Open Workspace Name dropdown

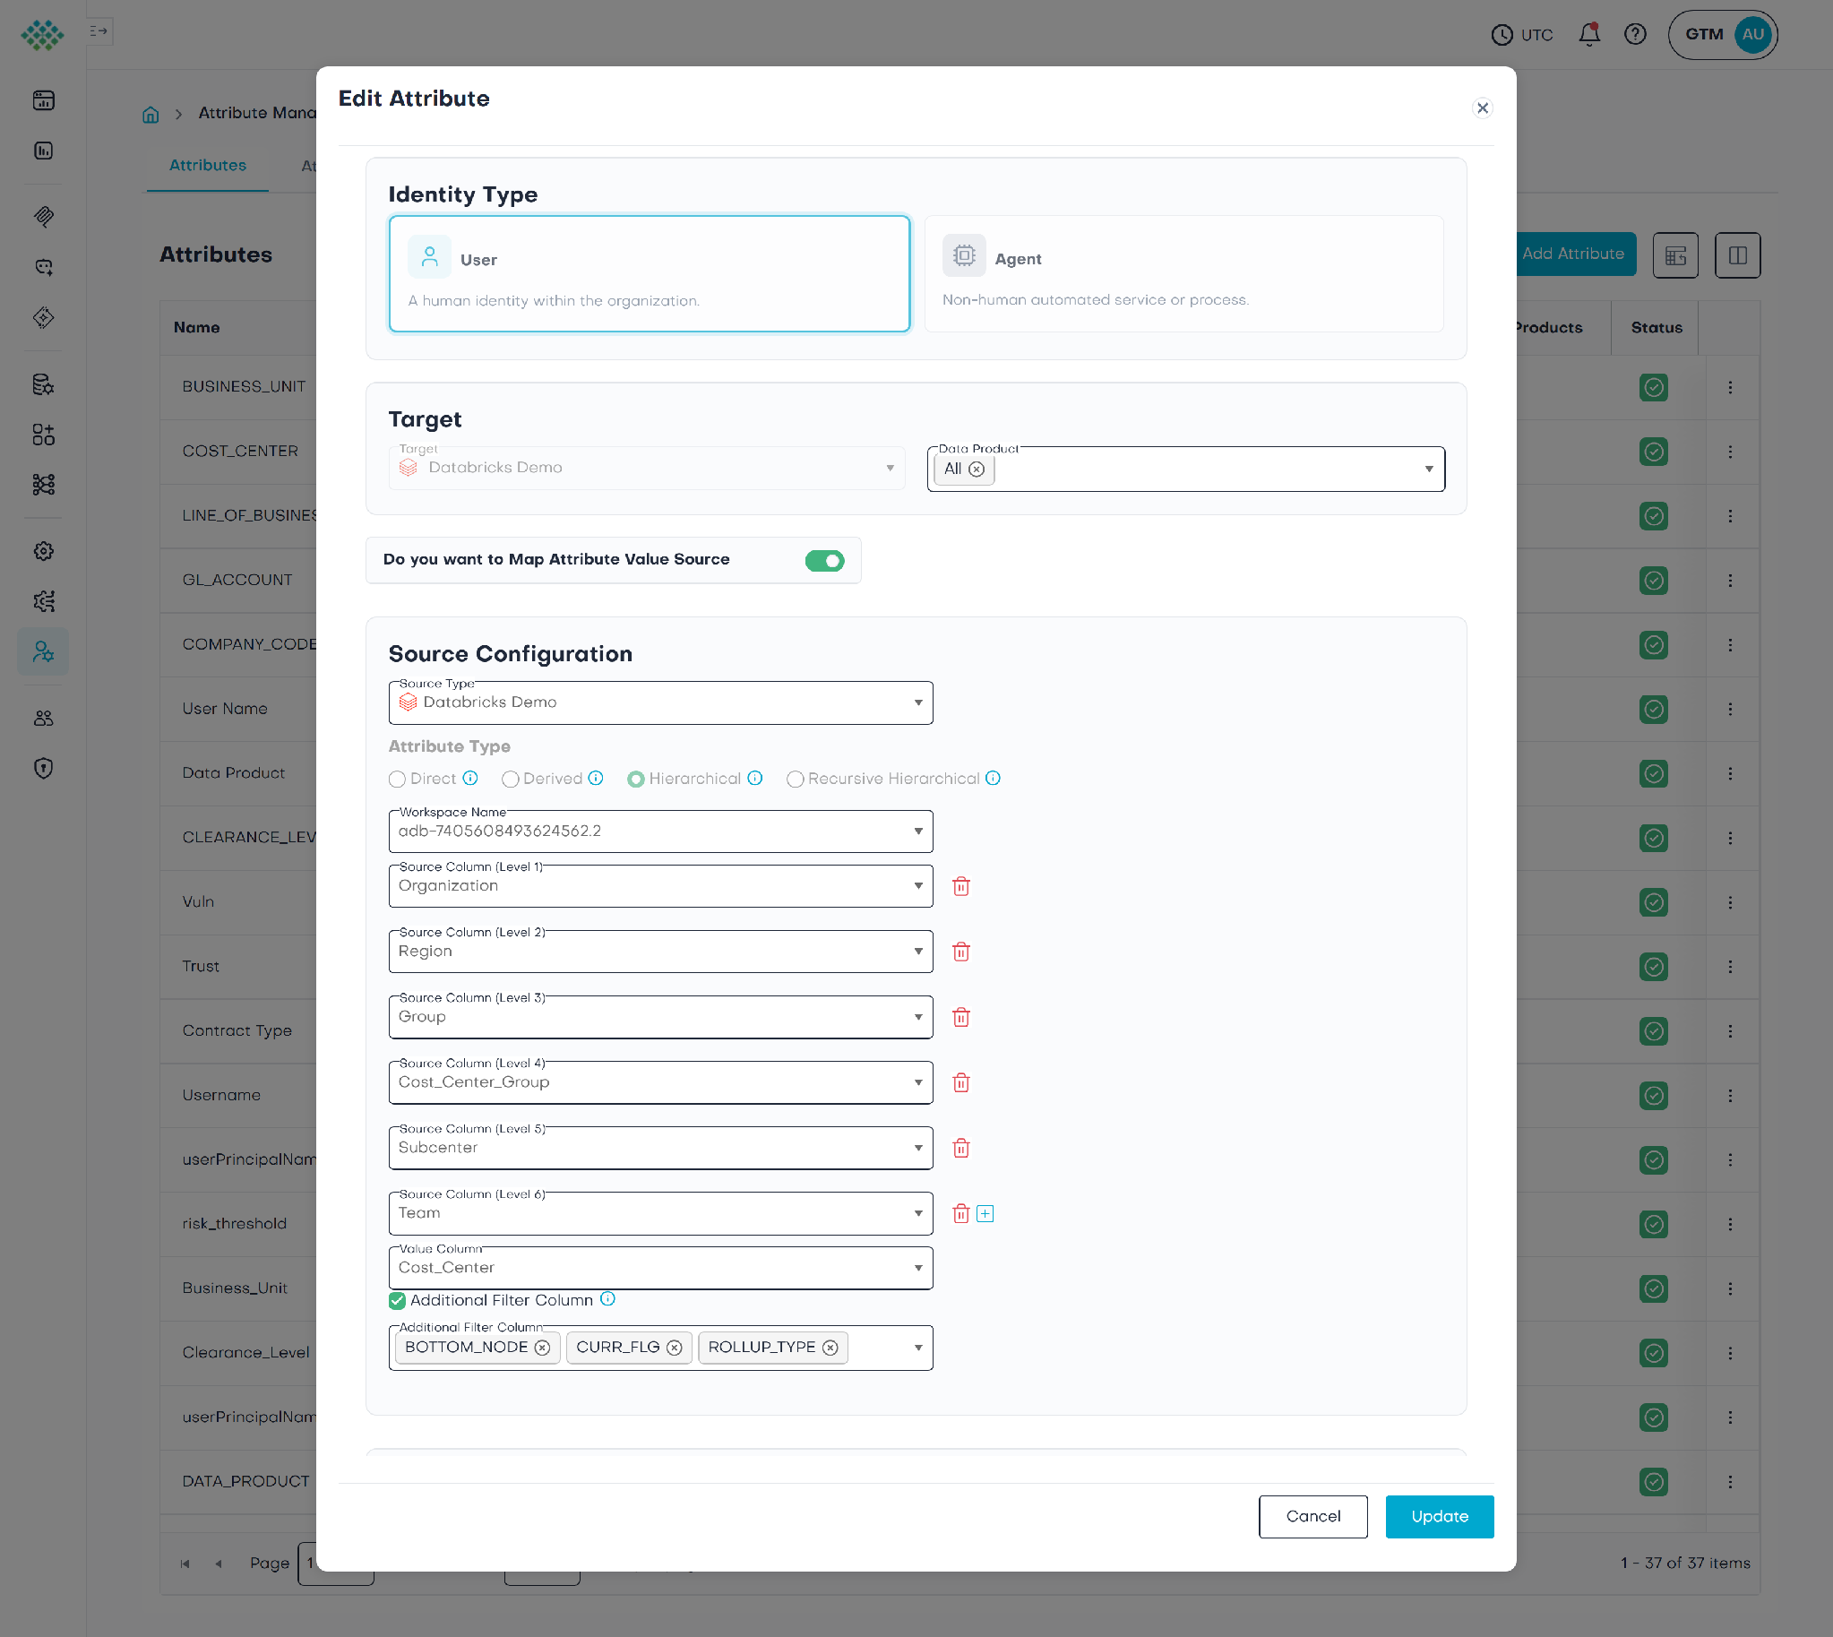[x=660, y=831]
